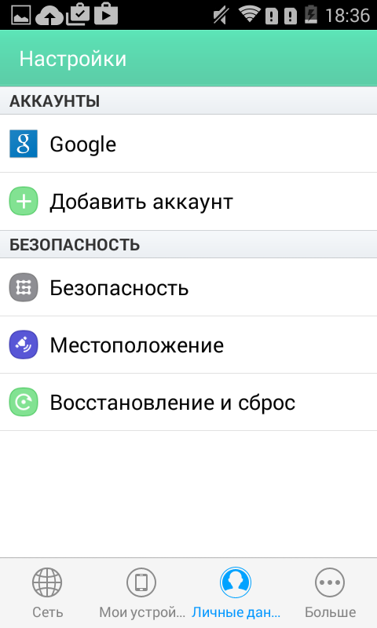Tap the person icon for Личные данные

tap(236, 582)
